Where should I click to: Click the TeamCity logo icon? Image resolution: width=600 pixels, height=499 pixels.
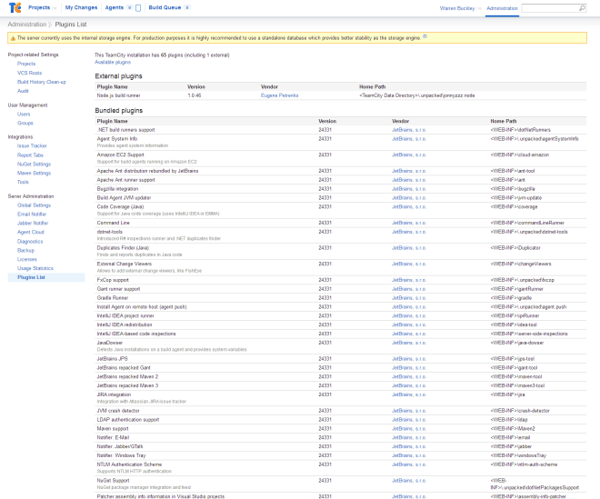point(15,7)
